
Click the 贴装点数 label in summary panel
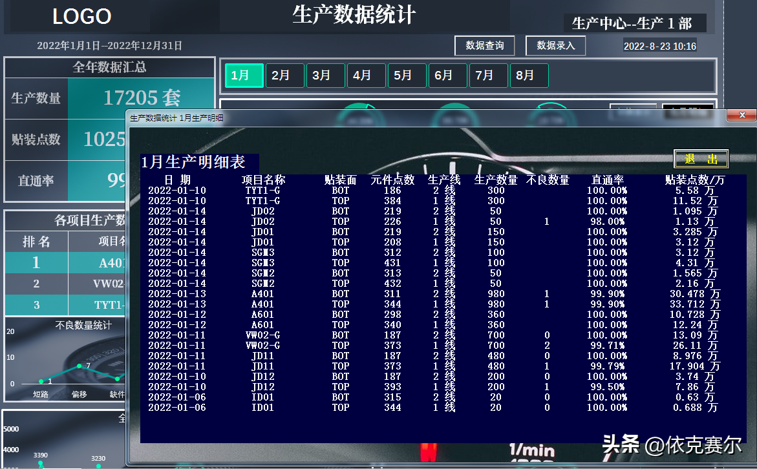pyautogui.click(x=36, y=140)
